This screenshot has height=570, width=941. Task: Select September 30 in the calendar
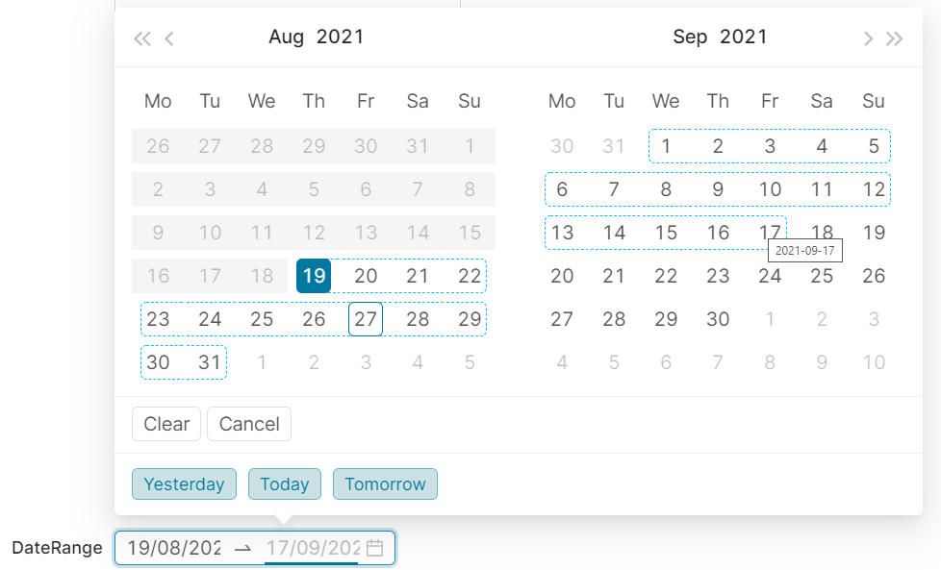(x=718, y=319)
